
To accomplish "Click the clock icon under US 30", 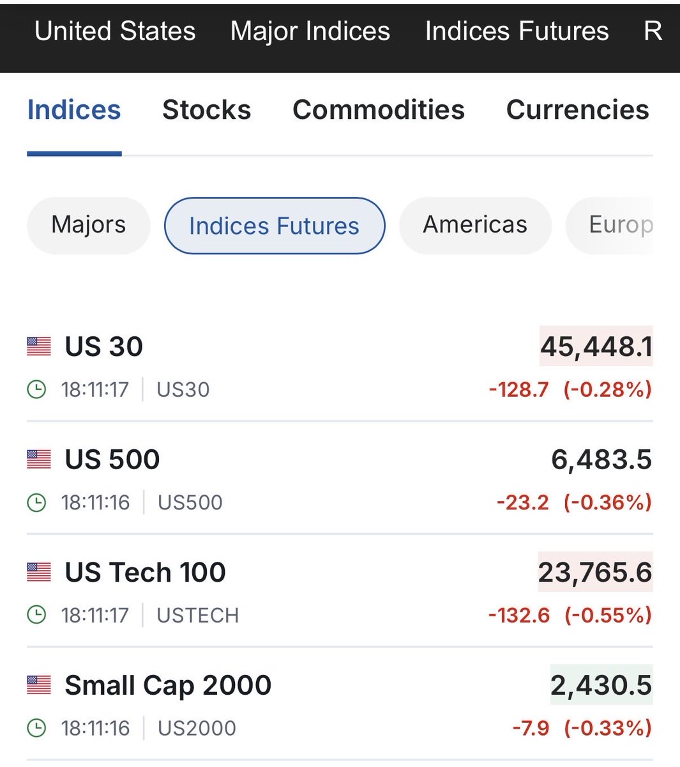I will pos(37,389).
